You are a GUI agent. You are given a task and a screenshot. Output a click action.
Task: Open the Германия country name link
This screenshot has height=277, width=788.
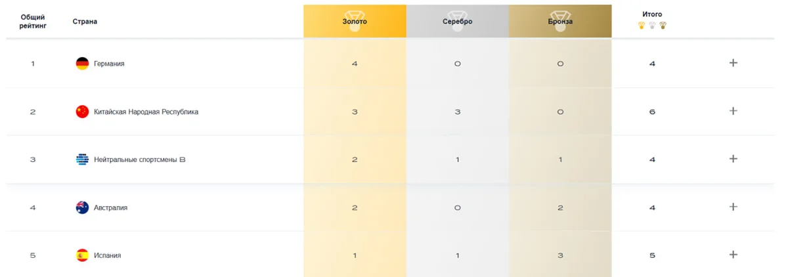pos(109,64)
